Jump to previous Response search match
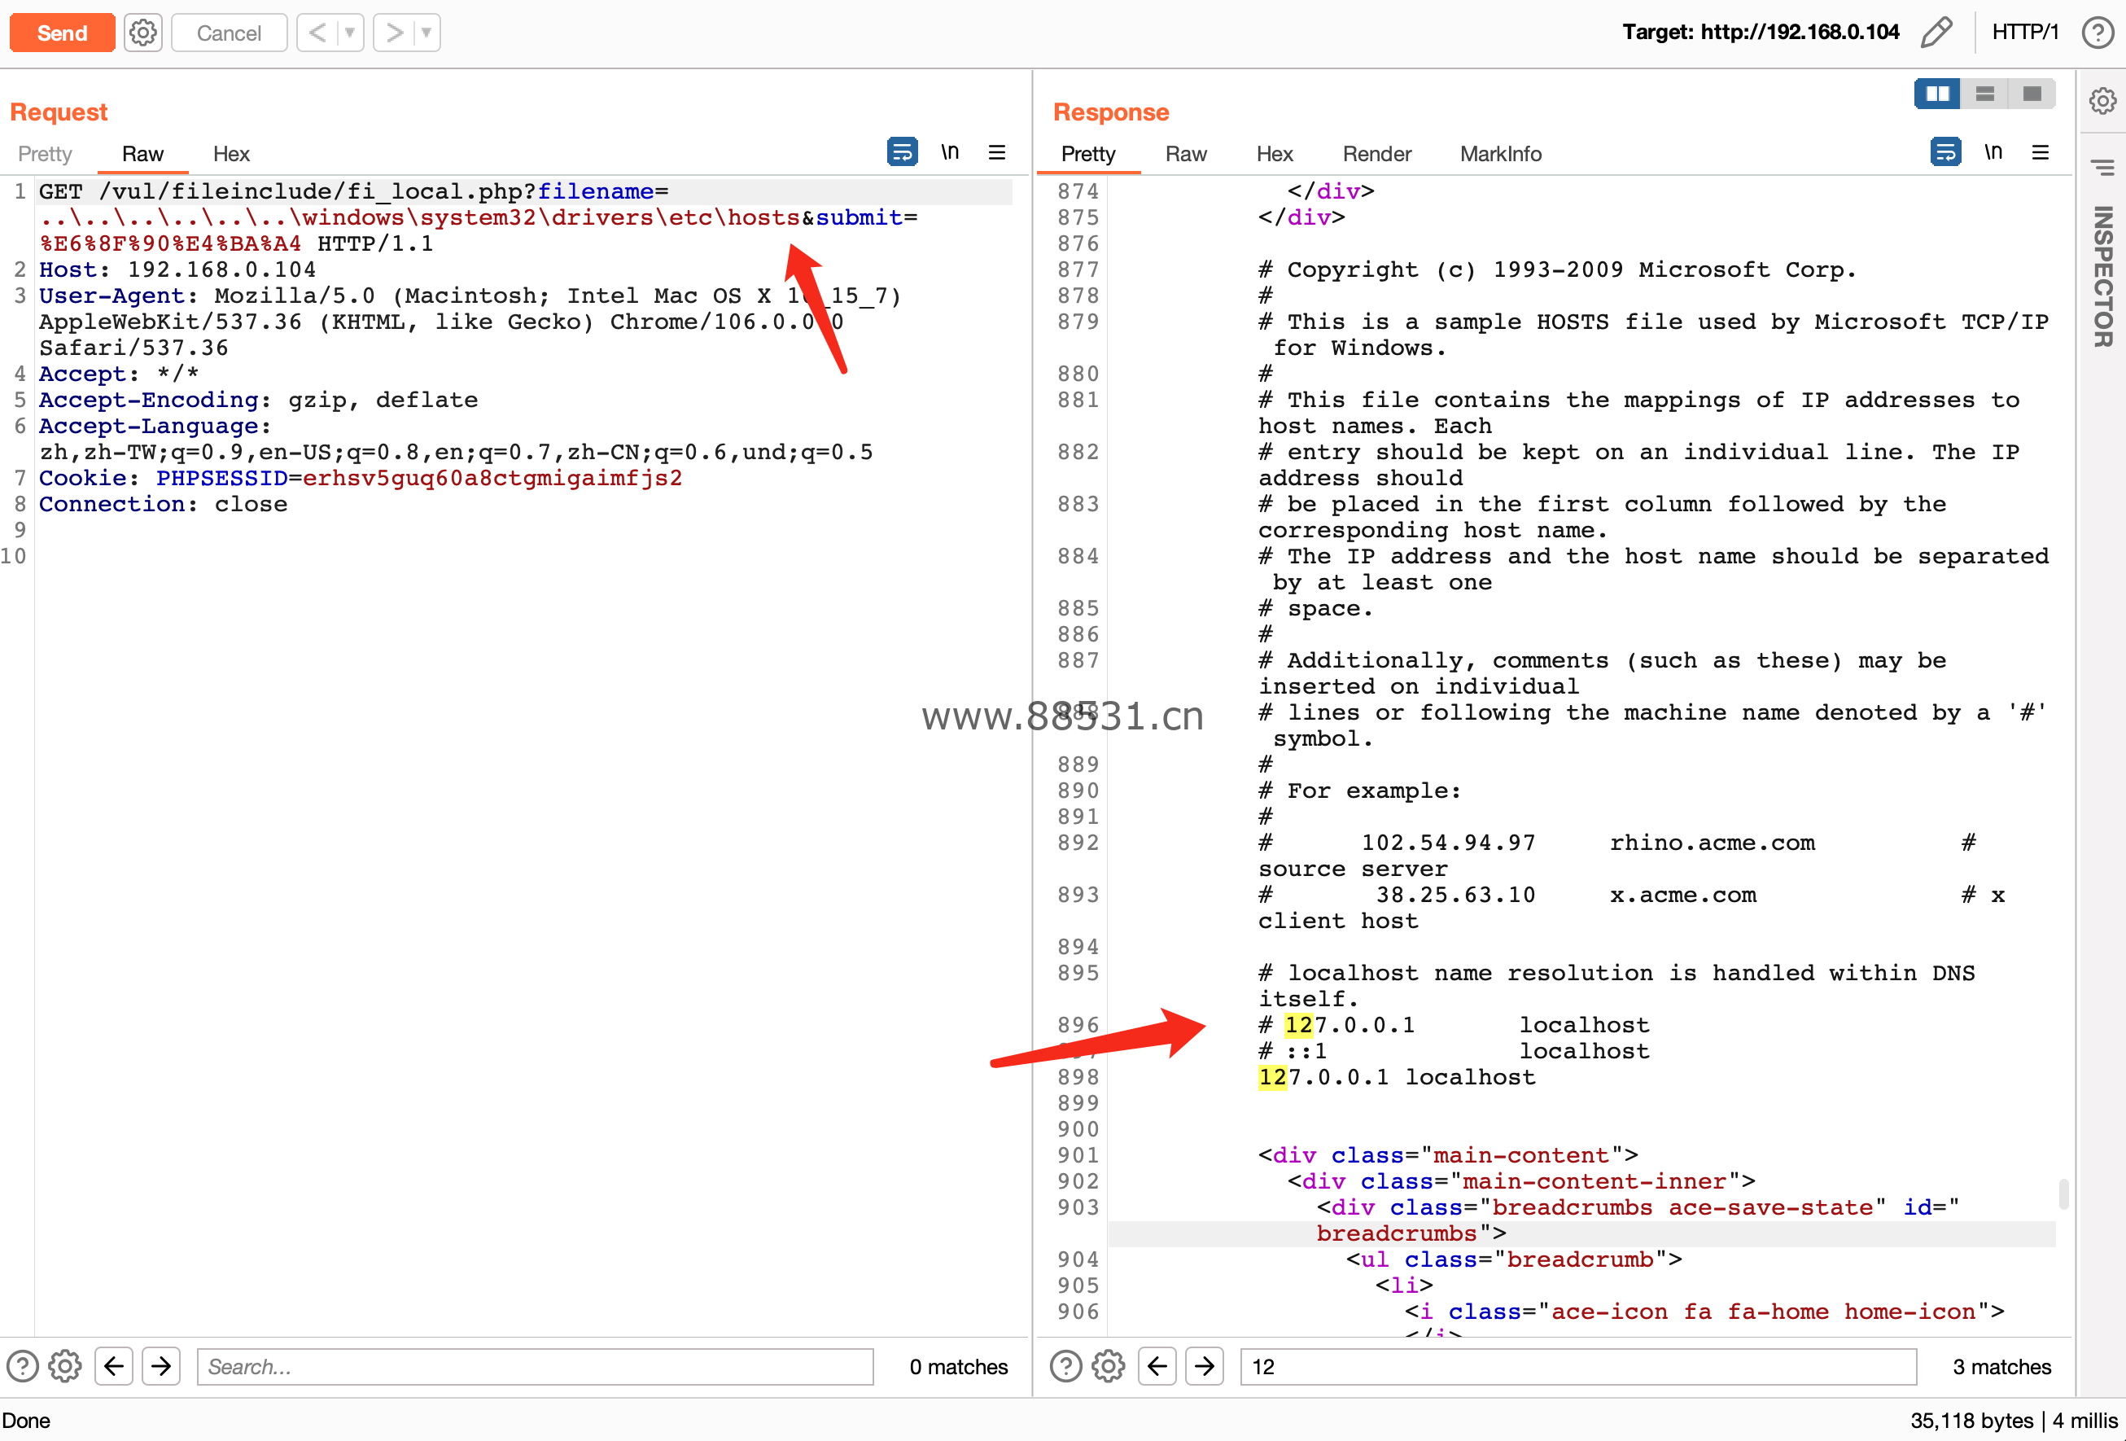Viewport: 2126px width, 1441px height. [x=1157, y=1366]
